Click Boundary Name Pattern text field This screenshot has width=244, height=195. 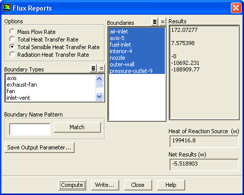(x=30, y=129)
